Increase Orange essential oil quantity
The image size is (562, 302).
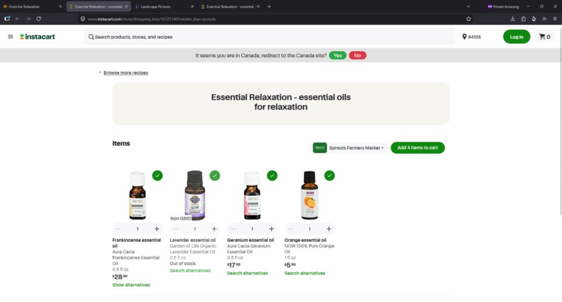click(x=328, y=229)
